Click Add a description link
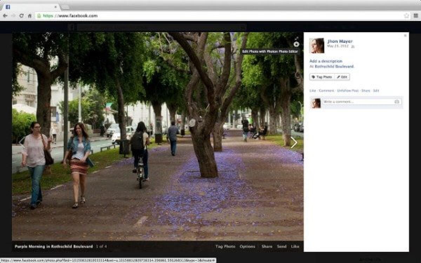Image resolution: width=421 pixels, height=263 pixels. coord(326,61)
